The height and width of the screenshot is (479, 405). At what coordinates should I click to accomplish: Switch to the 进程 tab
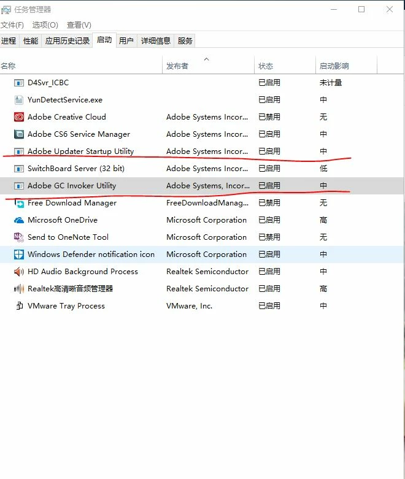pyautogui.click(x=9, y=40)
